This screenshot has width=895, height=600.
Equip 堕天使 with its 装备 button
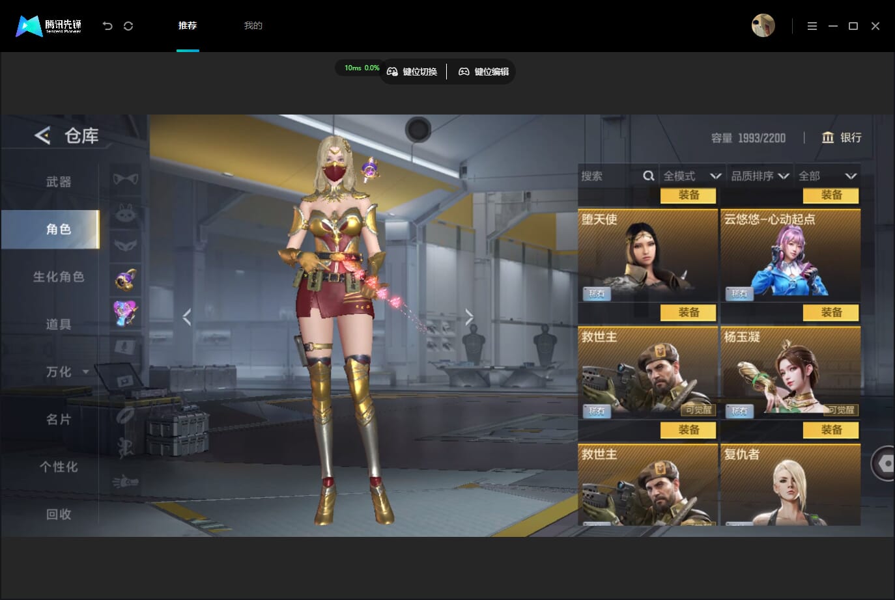[689, 312]
